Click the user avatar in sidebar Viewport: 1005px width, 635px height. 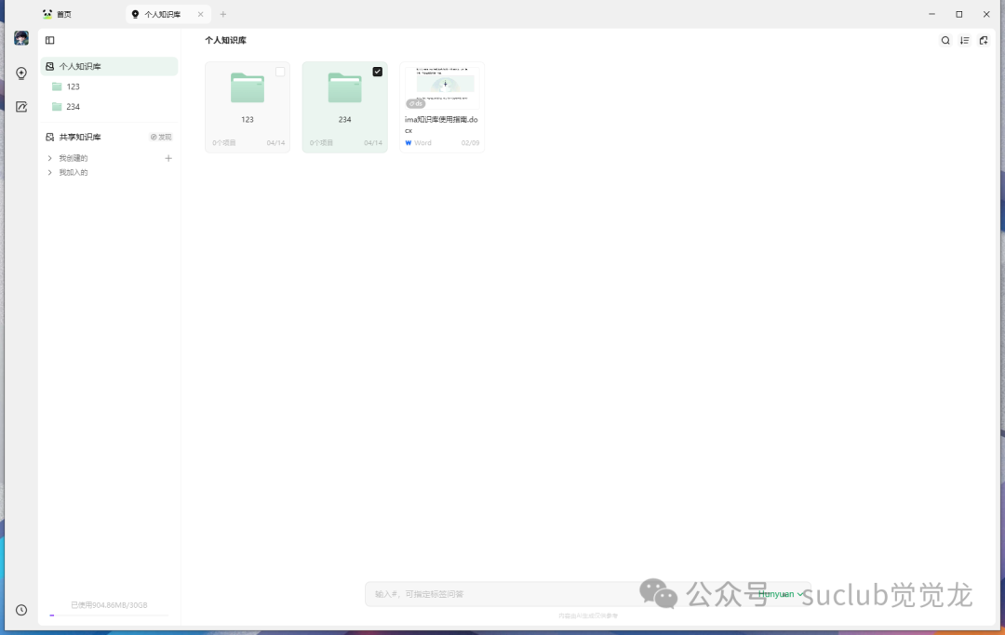click(x=21, y=38)
